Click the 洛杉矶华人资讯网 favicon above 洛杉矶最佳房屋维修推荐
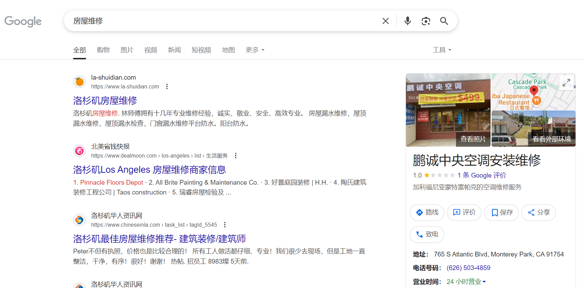Image resolution: width=584 pixels, height=288 pixels. (80, 220)
